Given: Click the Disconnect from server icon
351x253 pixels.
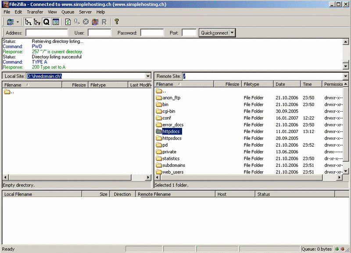Looking at the screenshot, I should point(95,22).
